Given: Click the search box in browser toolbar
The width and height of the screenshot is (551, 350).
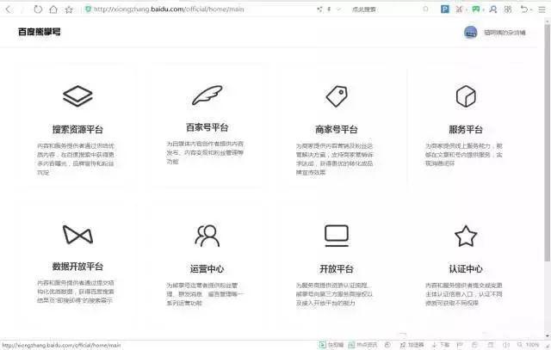Looking at the screenshot, I should click(x=383, y=9).
